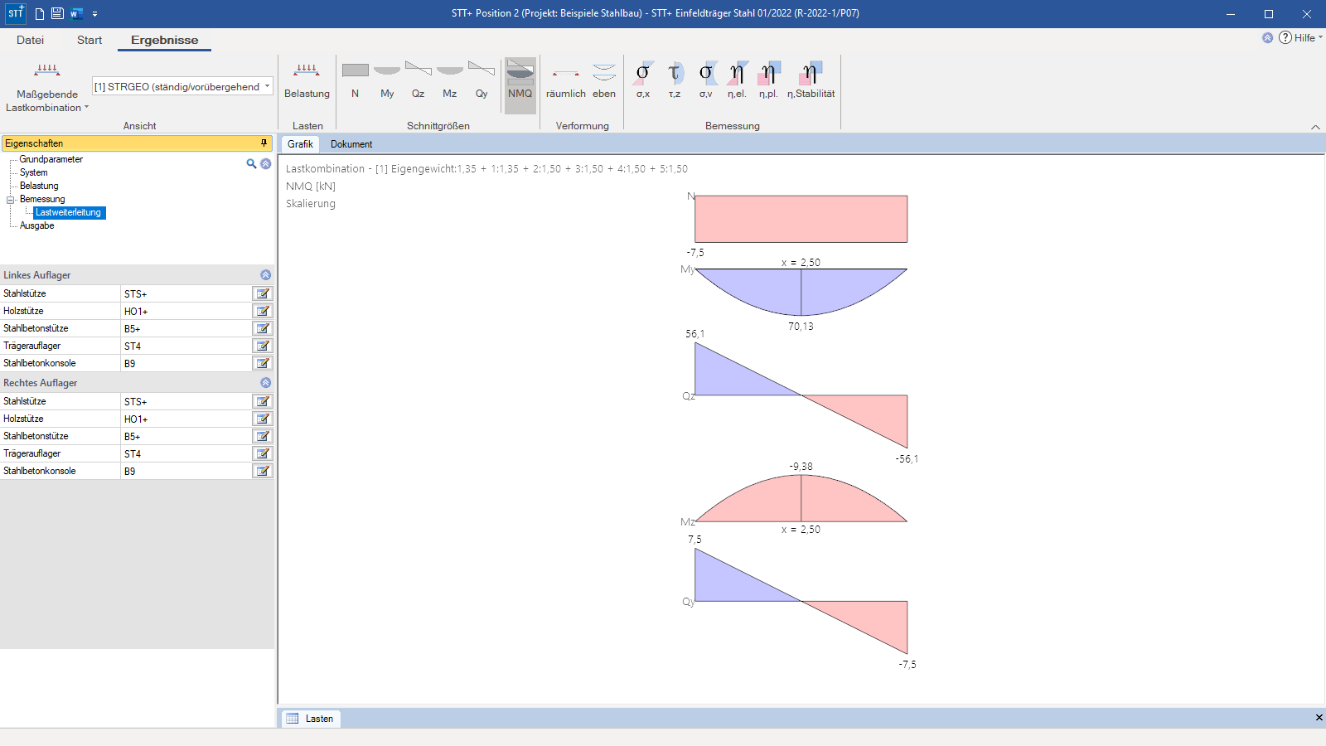Select System in the properties tree
The image size is (1326, 746).
coord(34,172)
